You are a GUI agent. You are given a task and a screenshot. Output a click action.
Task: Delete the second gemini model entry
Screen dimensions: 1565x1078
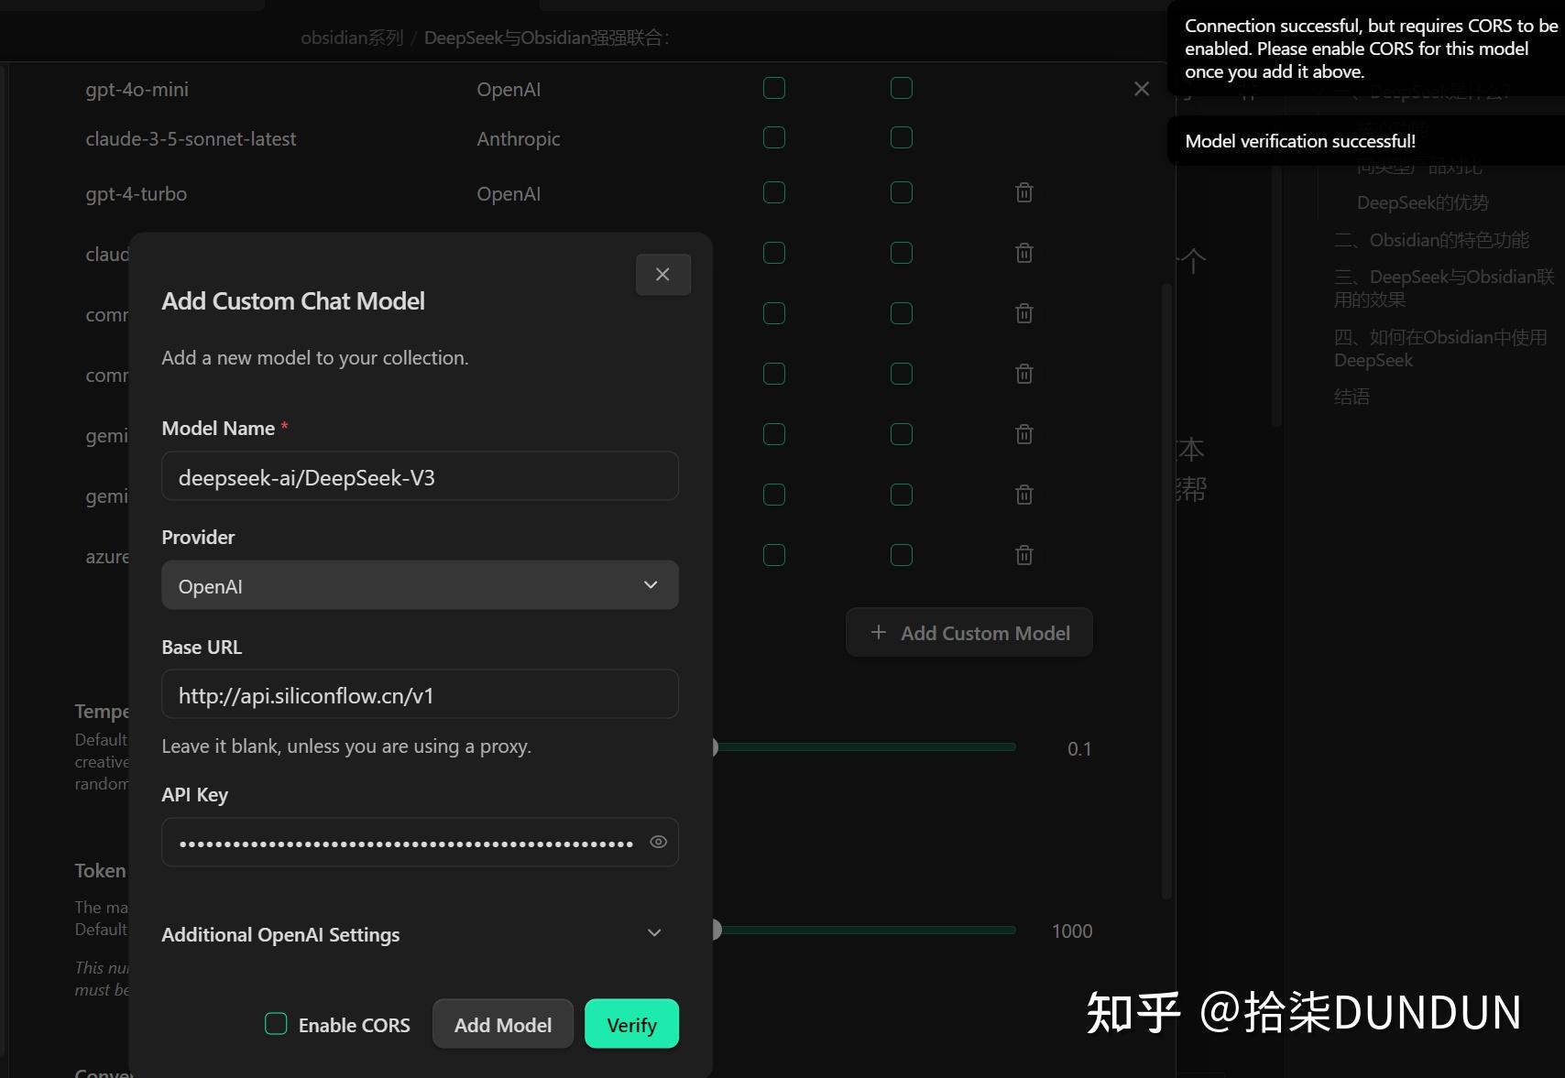click(x=1023, y=495)
